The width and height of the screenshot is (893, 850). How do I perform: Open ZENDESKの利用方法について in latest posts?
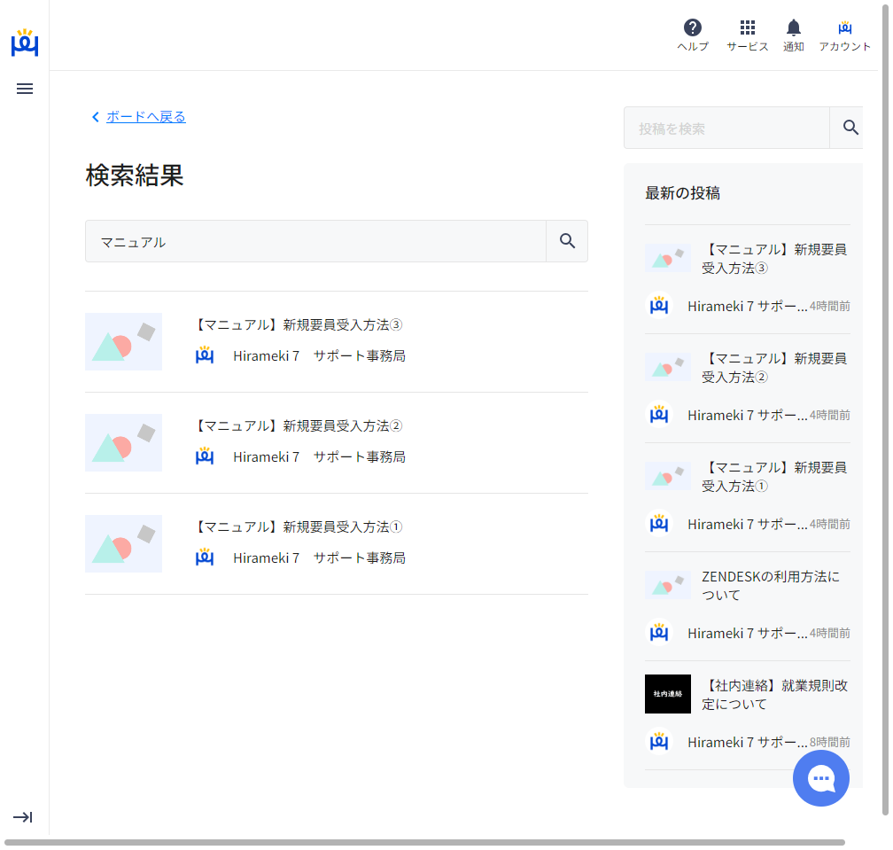(x=770, y=585)
